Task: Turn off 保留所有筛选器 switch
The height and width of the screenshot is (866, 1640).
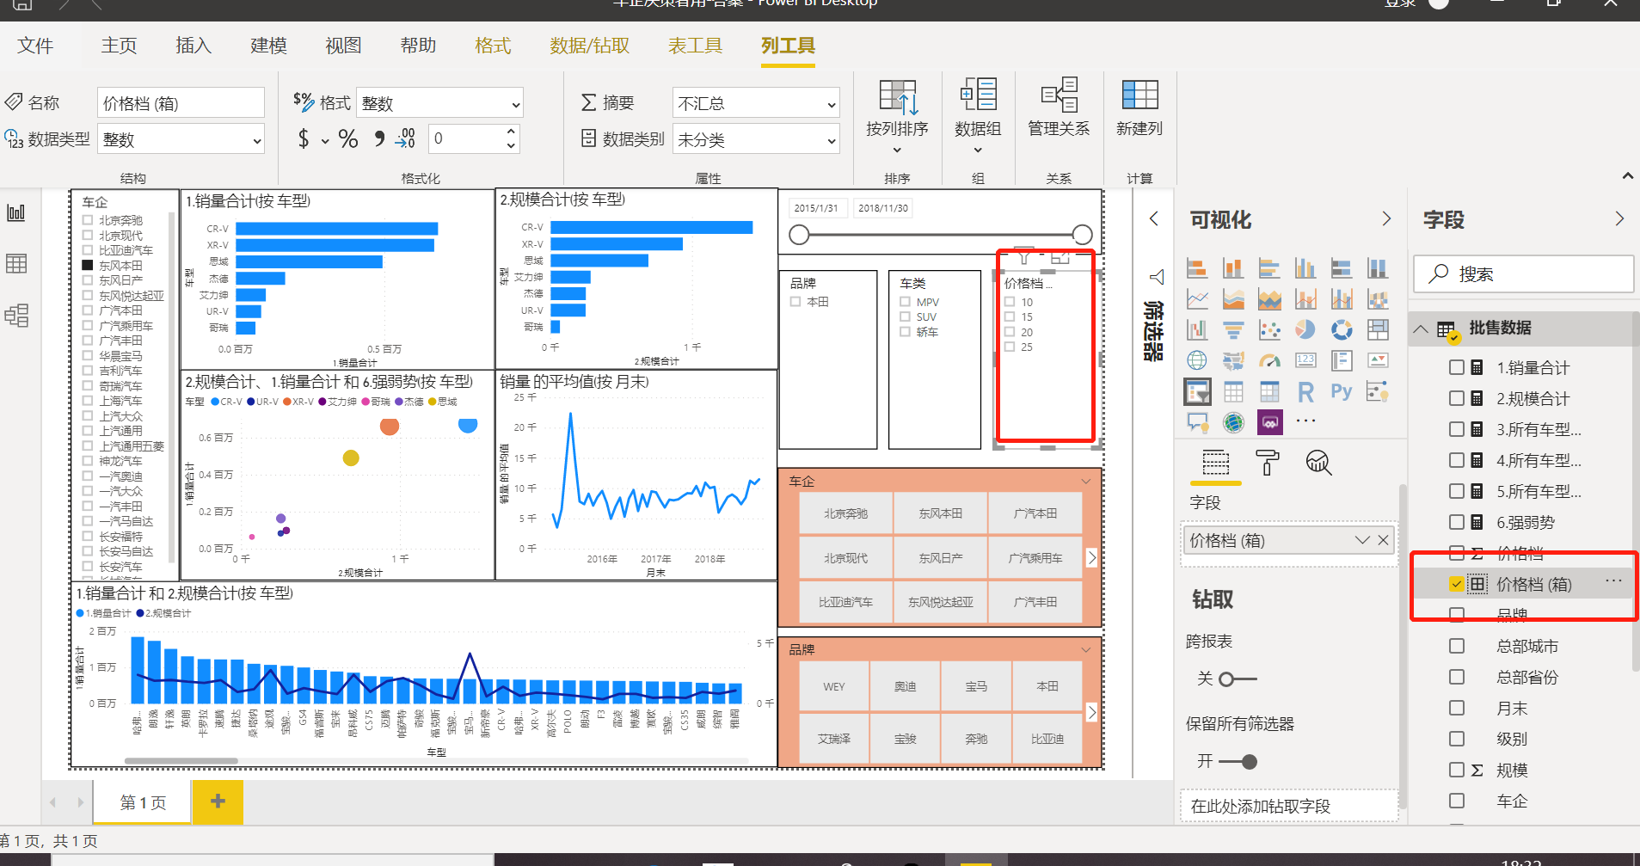Action: click(x=1238, y=762)
